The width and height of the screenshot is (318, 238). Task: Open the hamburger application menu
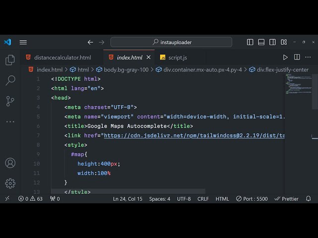(x=23, y=42)
